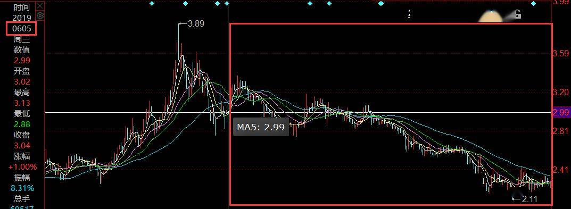Select the date value '0605'
This screenshot has width=571, height=209.
pyautogui.click(x=21, y=28)
